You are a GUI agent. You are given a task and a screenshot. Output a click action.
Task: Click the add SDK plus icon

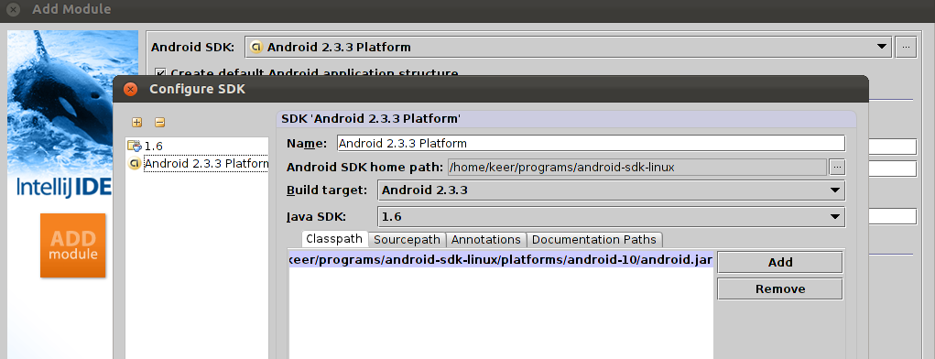pos(137,122)
